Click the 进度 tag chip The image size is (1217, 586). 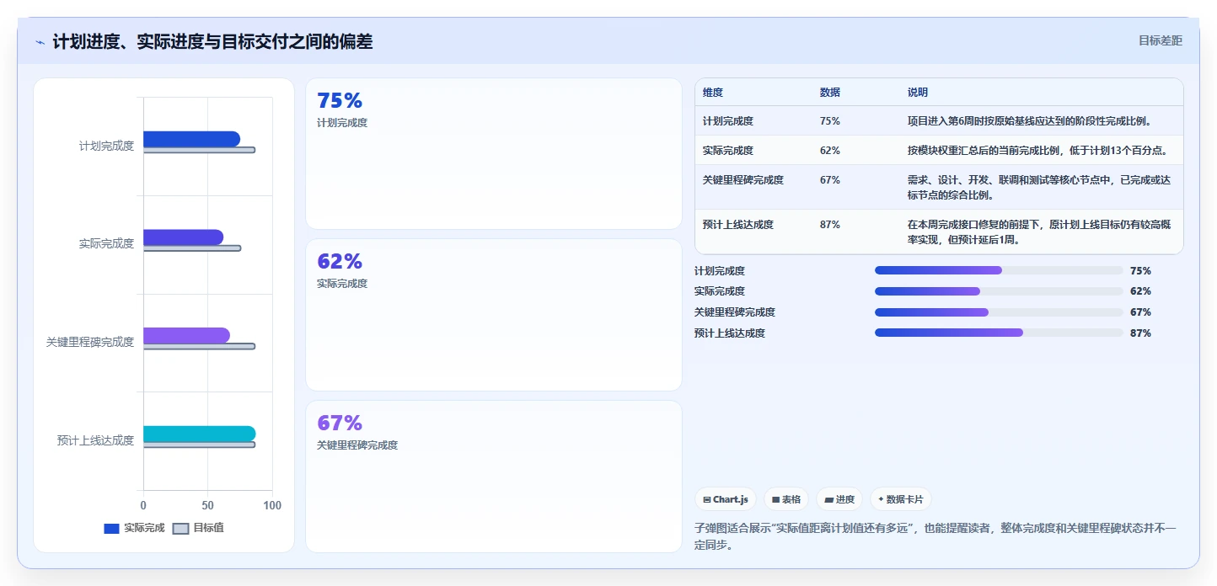(x=839, y=499)
